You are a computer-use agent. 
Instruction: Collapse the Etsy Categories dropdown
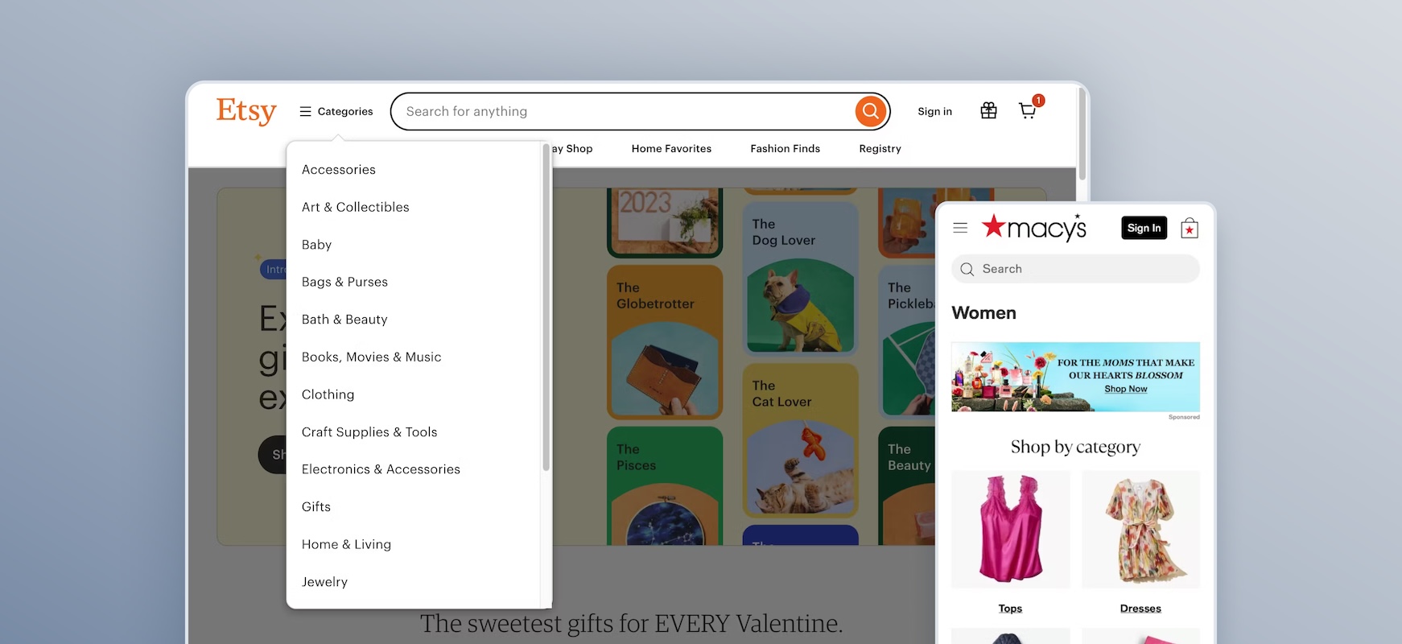336,111
